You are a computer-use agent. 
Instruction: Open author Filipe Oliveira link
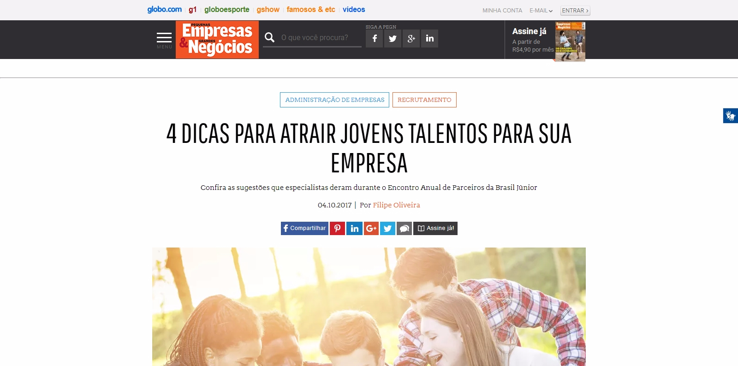point(396,205)
